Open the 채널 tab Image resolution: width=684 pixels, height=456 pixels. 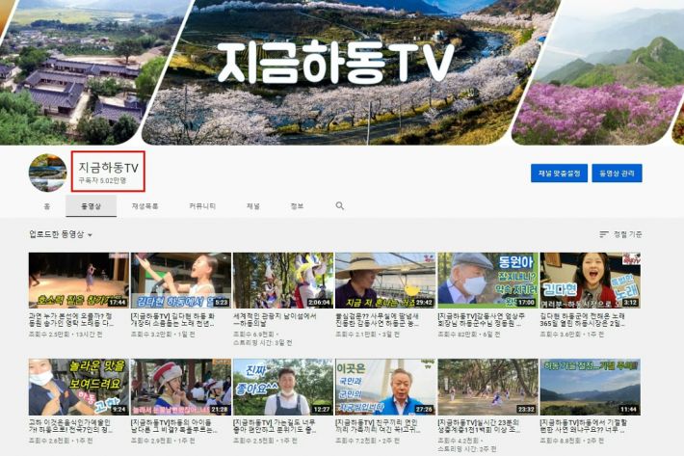tap(253, 206)
